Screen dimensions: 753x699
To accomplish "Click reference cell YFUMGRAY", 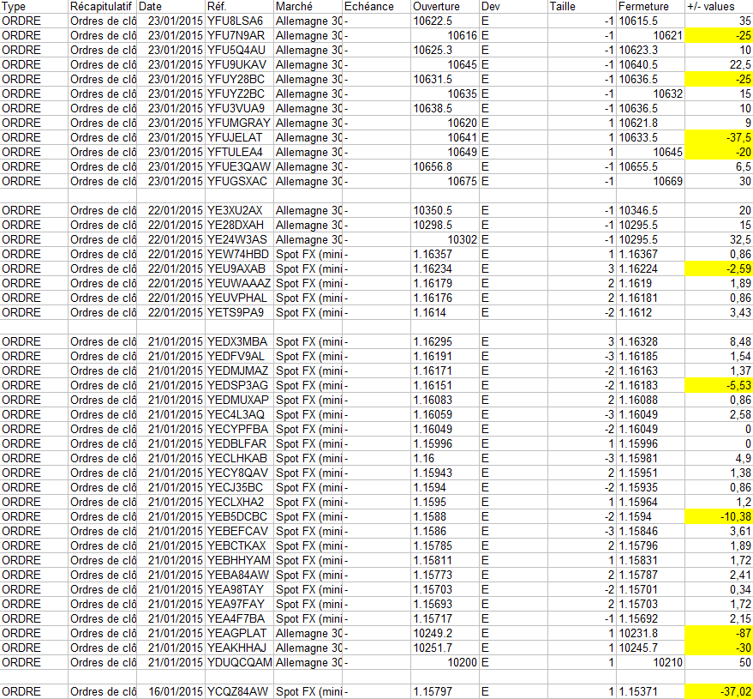I will tap(240, 123).
